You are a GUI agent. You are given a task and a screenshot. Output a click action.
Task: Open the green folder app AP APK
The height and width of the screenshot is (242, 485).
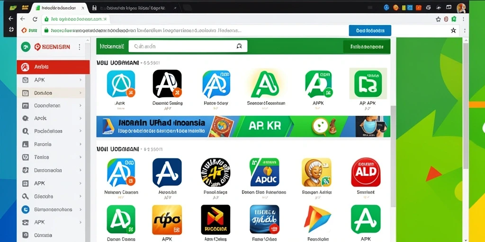click(x=368, y=84)
